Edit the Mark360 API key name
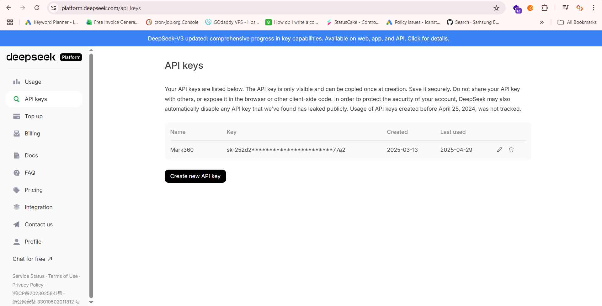Viewport: 602px width, 306px height. click(500, 150)
